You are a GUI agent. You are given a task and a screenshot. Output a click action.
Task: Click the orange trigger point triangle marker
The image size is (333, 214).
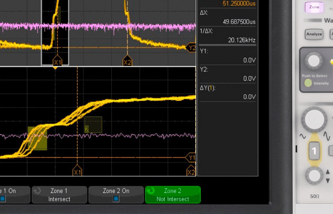point(55,68)
